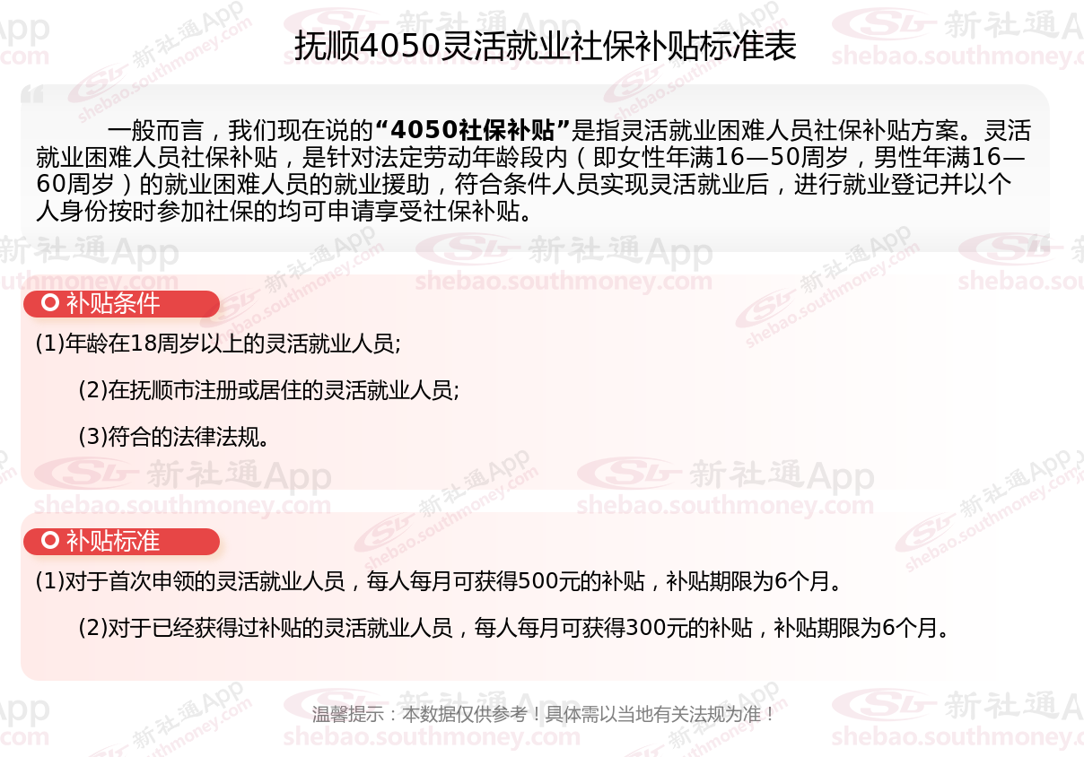Click the circle icon in 补贴标准 badge
Screen dimensions: 1084x757
50,541
